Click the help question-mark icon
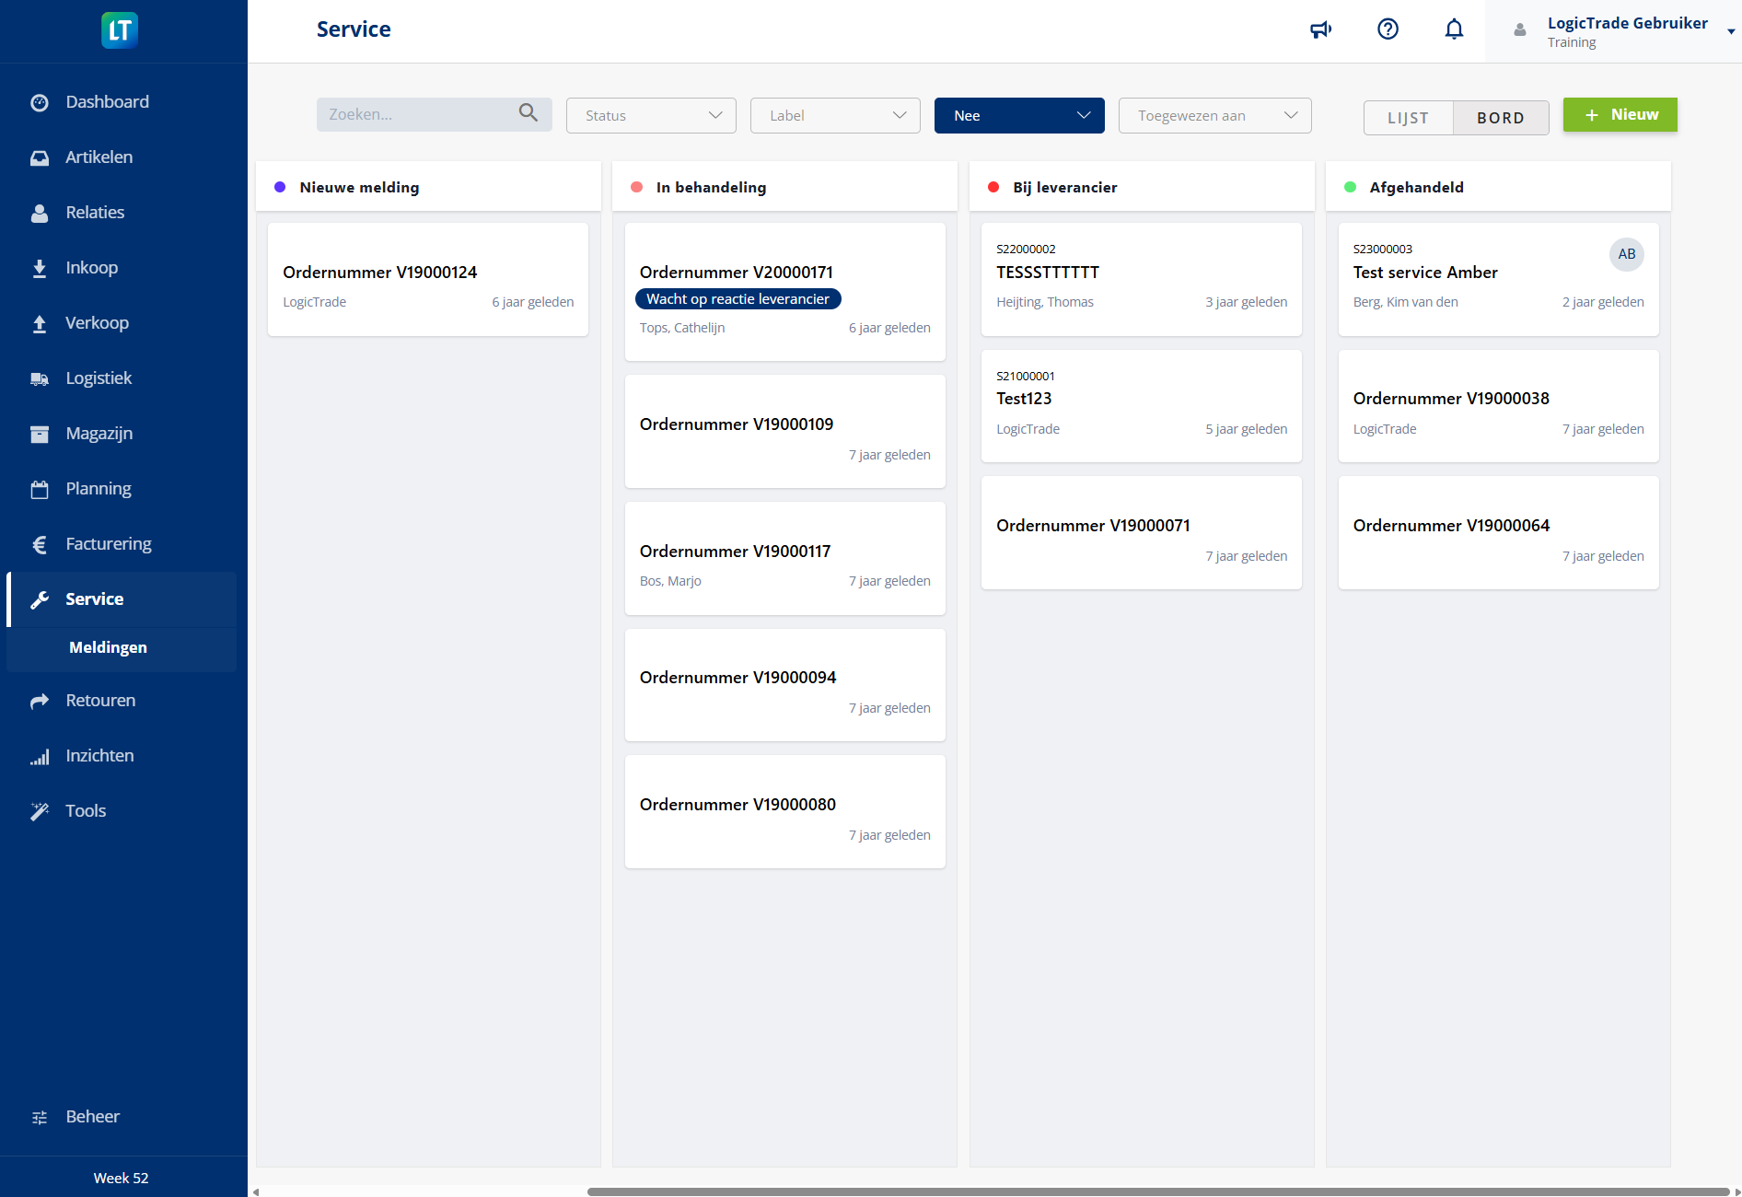The width and height of the screenshot is (1742, 1197). (1388, 29)
